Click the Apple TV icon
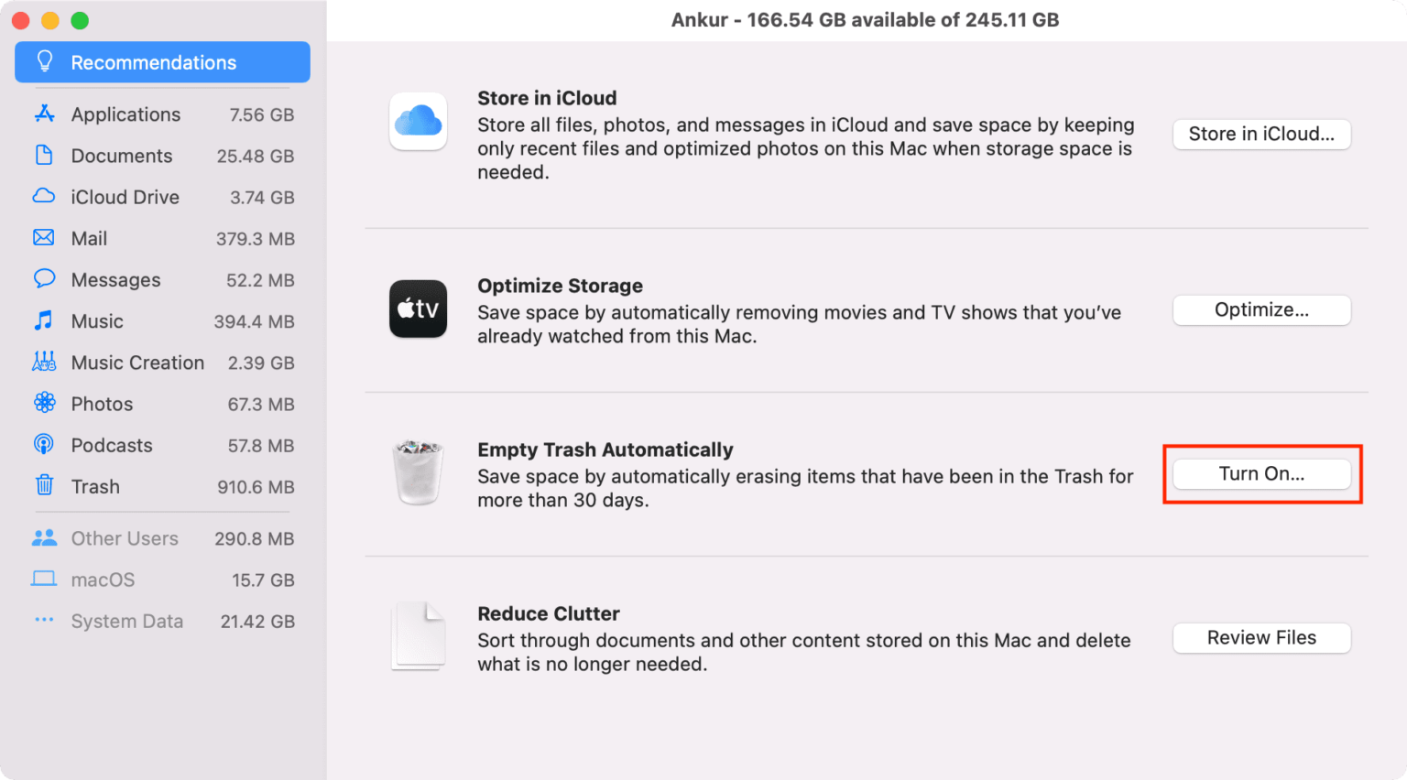Screen dimensions: 1407x780 pyautogui.click(x=418, y=309)
